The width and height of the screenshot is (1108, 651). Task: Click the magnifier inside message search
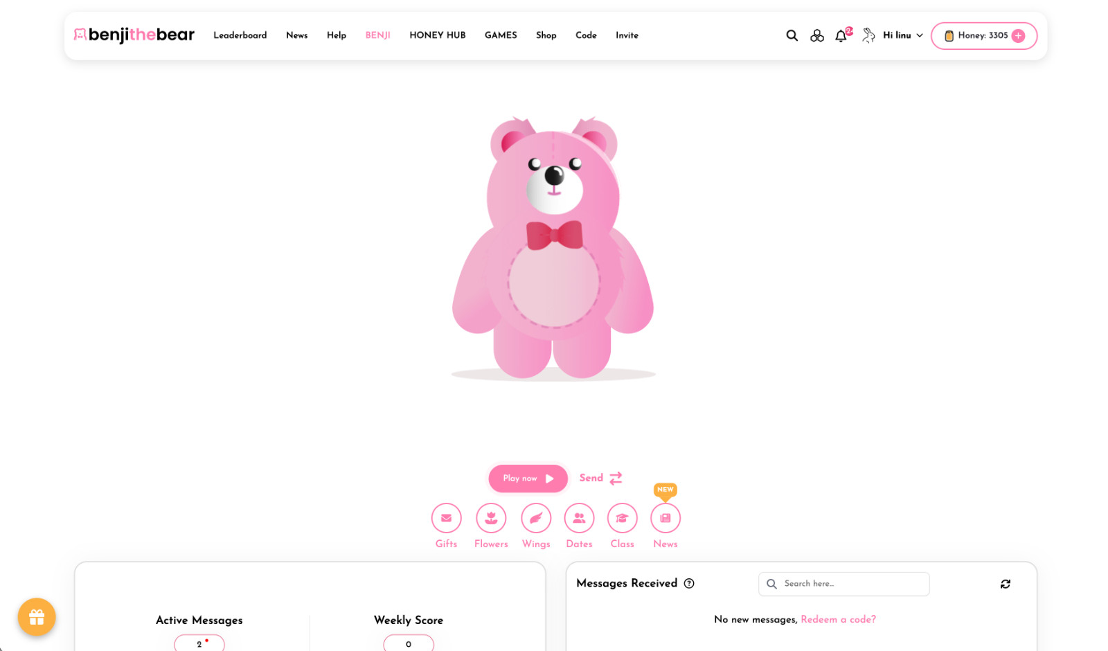[x=771, y=584]
